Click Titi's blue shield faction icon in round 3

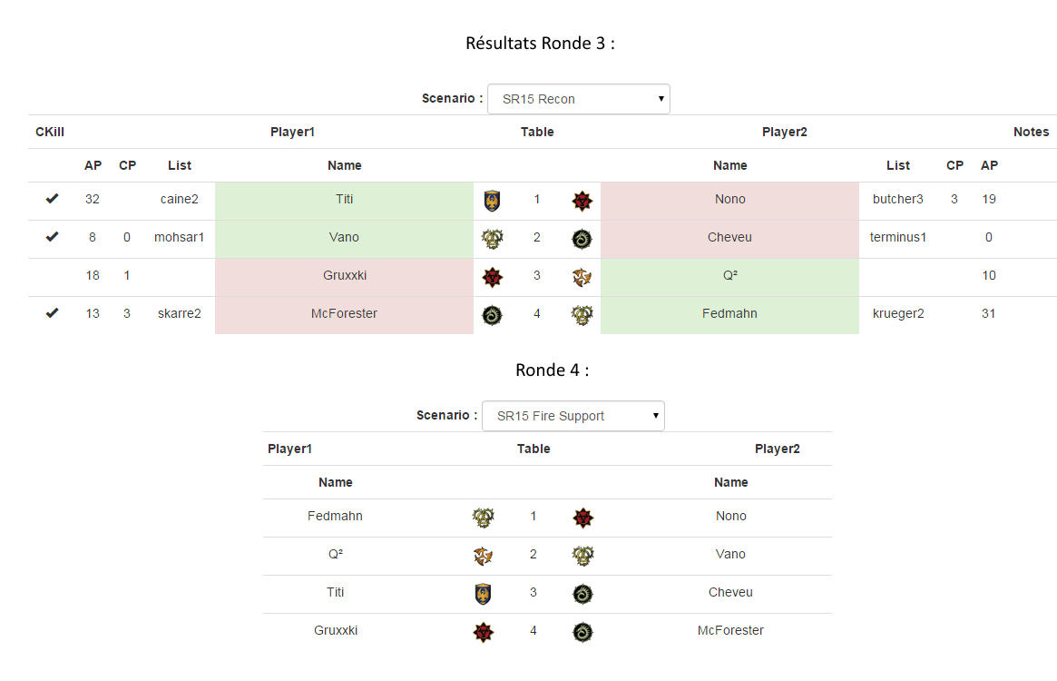[x=492, y=201]
